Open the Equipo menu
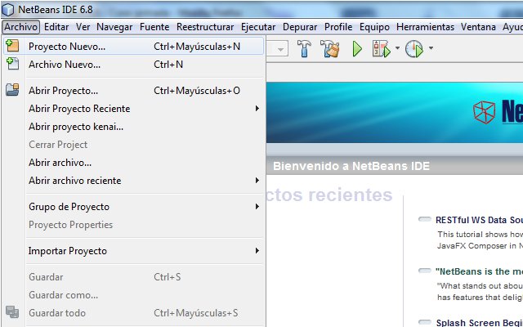The width and height of the screenshot is (523, 327). [374, 27]
